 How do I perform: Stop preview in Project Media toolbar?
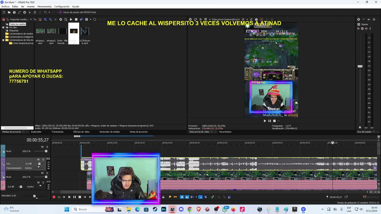pos(76,19)
